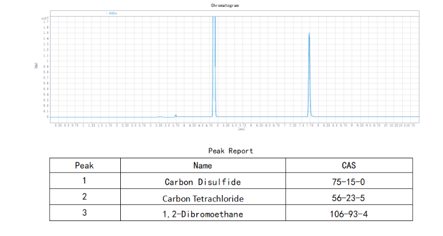Click the chromatogram peak near 7.75 min
The image size is (443, 236).
[x=310, y=75]
